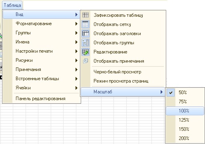Expand arrow next to Группы

76,33
